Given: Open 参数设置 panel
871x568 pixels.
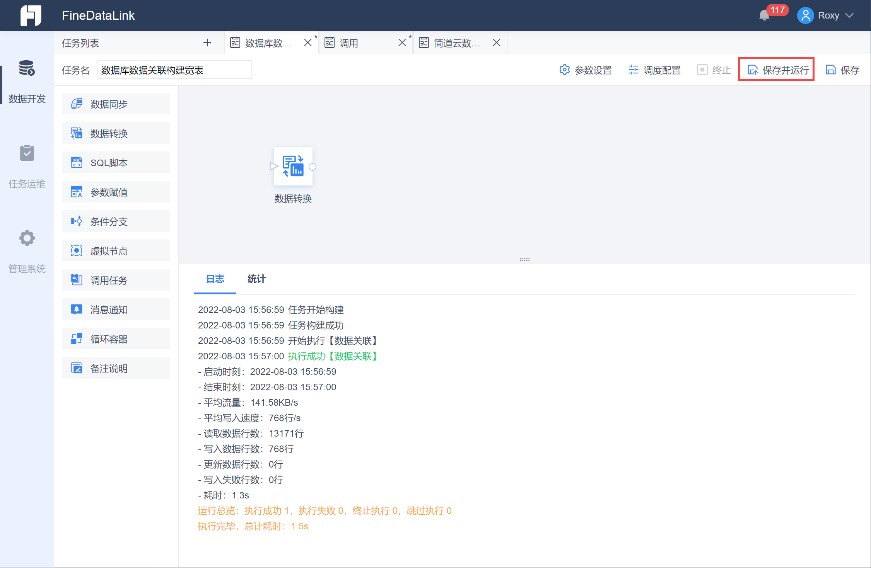Looking at the screenshot, I should [x=586, y=70].
